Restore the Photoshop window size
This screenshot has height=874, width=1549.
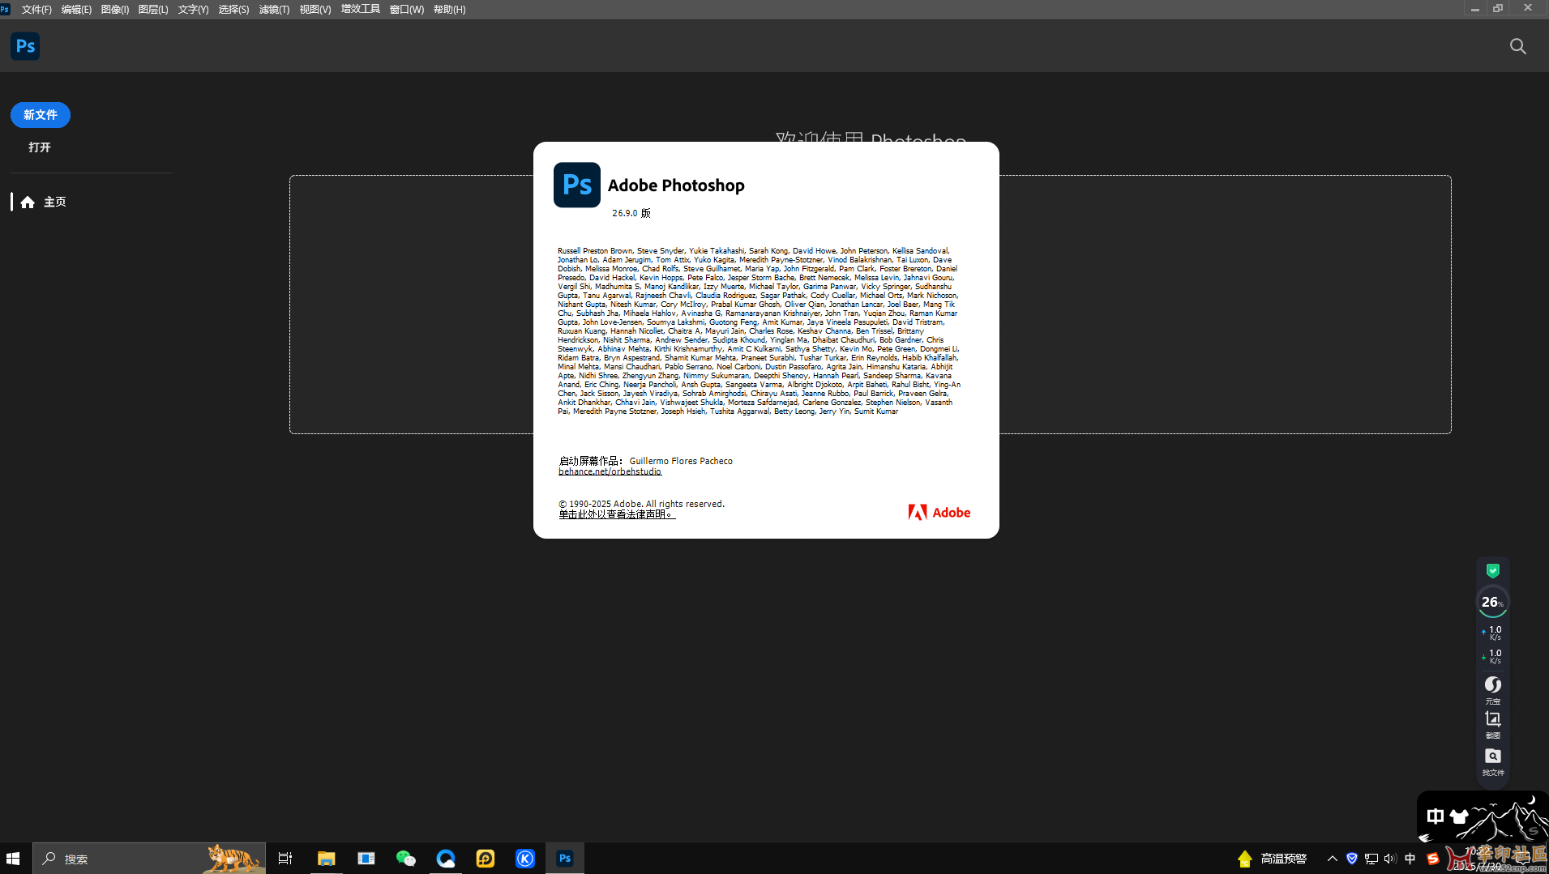coord(1497,8)
